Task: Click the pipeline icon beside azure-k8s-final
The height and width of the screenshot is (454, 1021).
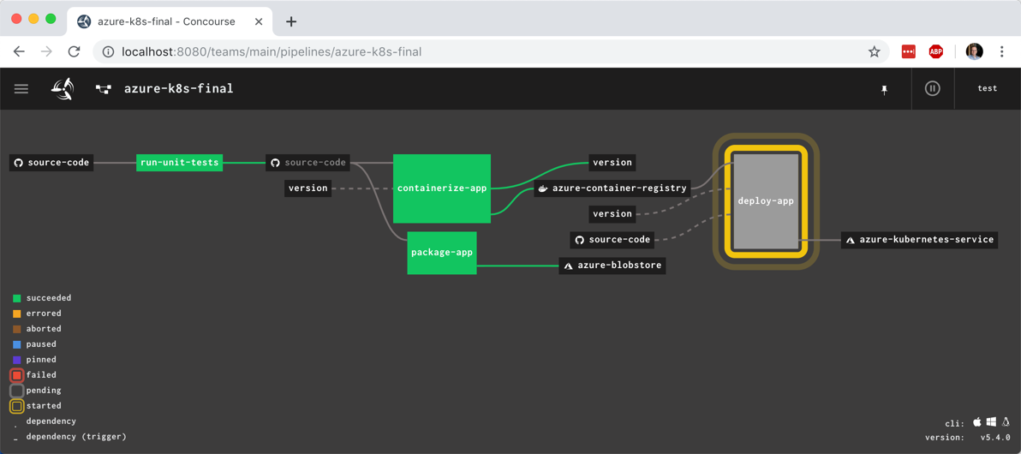Action: click(104, 89)
